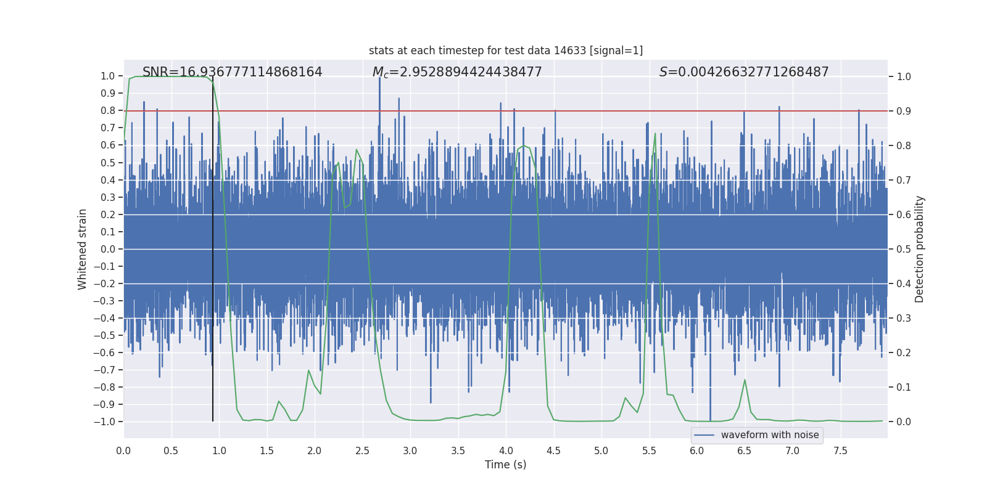Click the 0.0 tick on the Detection probability axis

coord(904,422)
